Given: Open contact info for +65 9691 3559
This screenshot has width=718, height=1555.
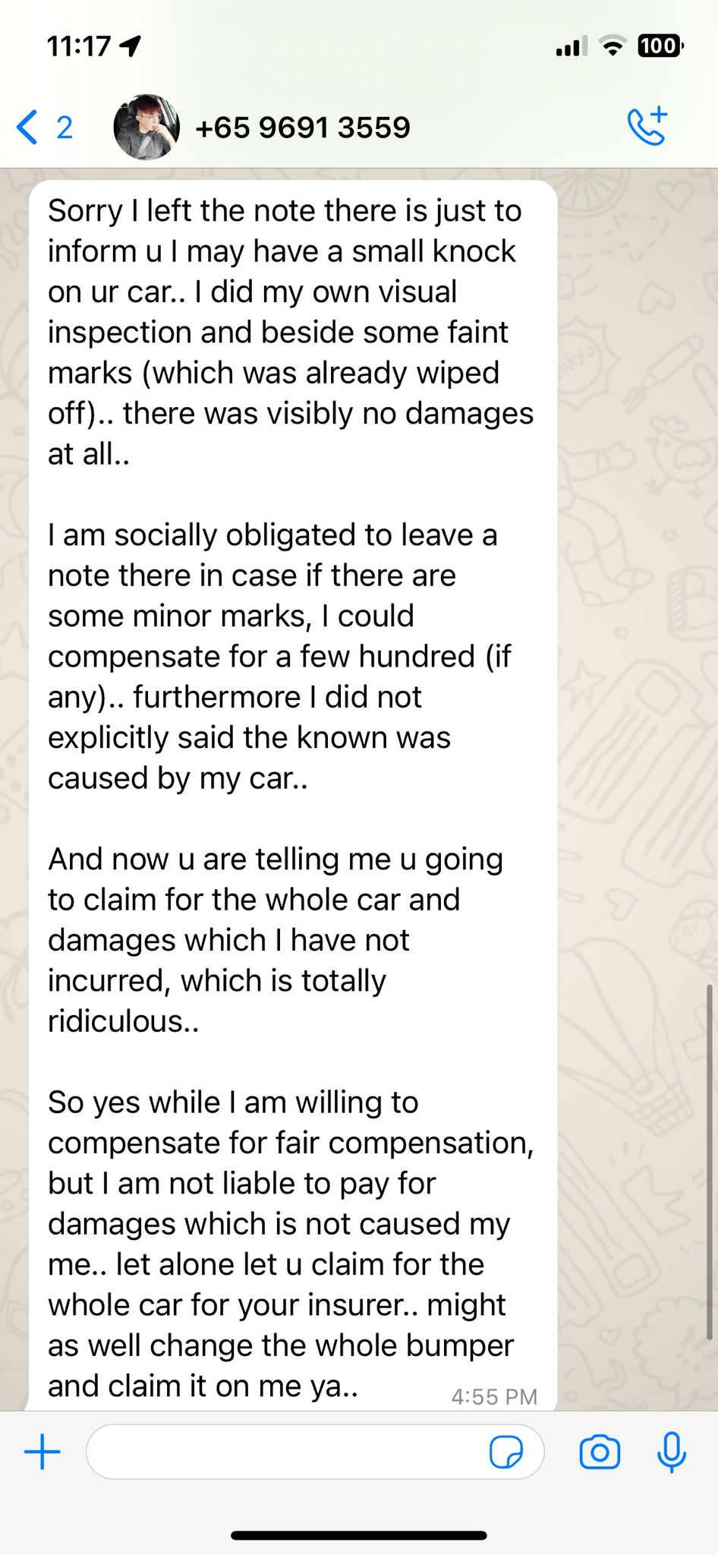Looking at the screenshot, I should (x=302, y=128).
